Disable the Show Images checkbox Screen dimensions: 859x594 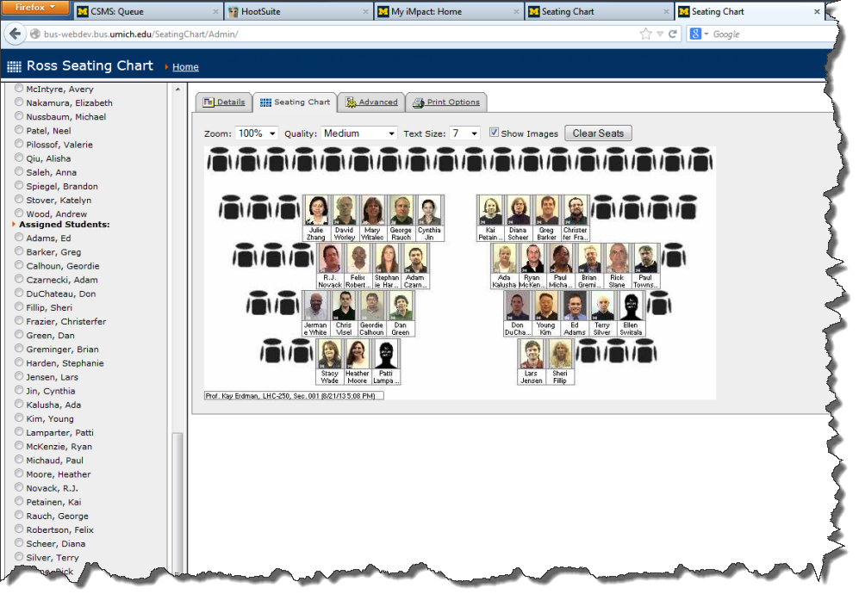495,133
